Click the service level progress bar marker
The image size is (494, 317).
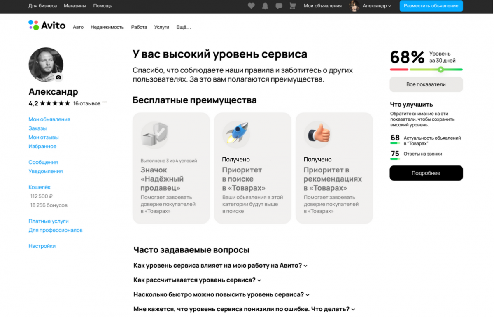click(440, 70)
